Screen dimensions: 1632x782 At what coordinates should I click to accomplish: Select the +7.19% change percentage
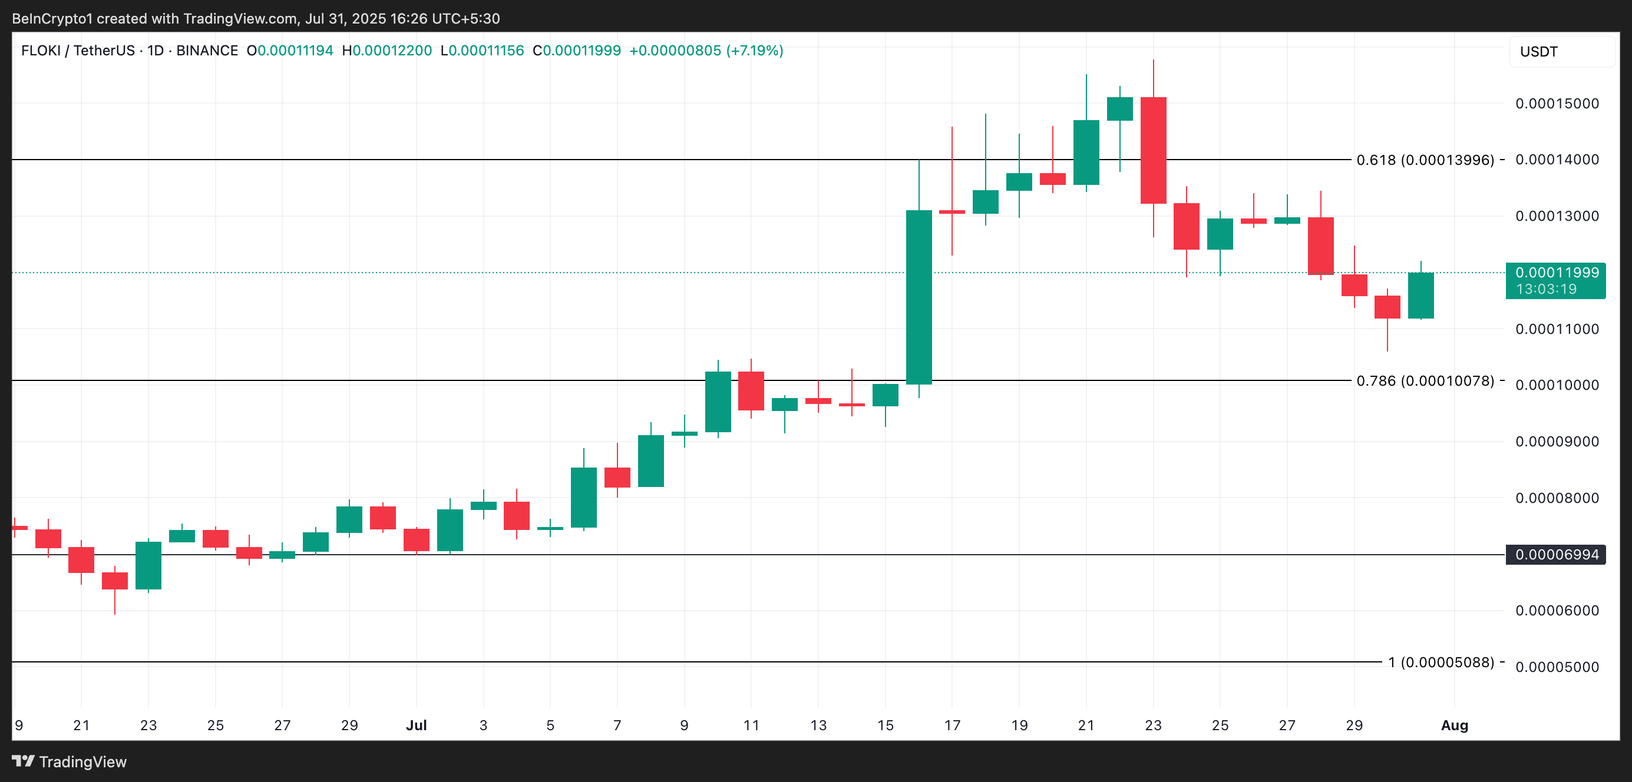coord(756,50)
